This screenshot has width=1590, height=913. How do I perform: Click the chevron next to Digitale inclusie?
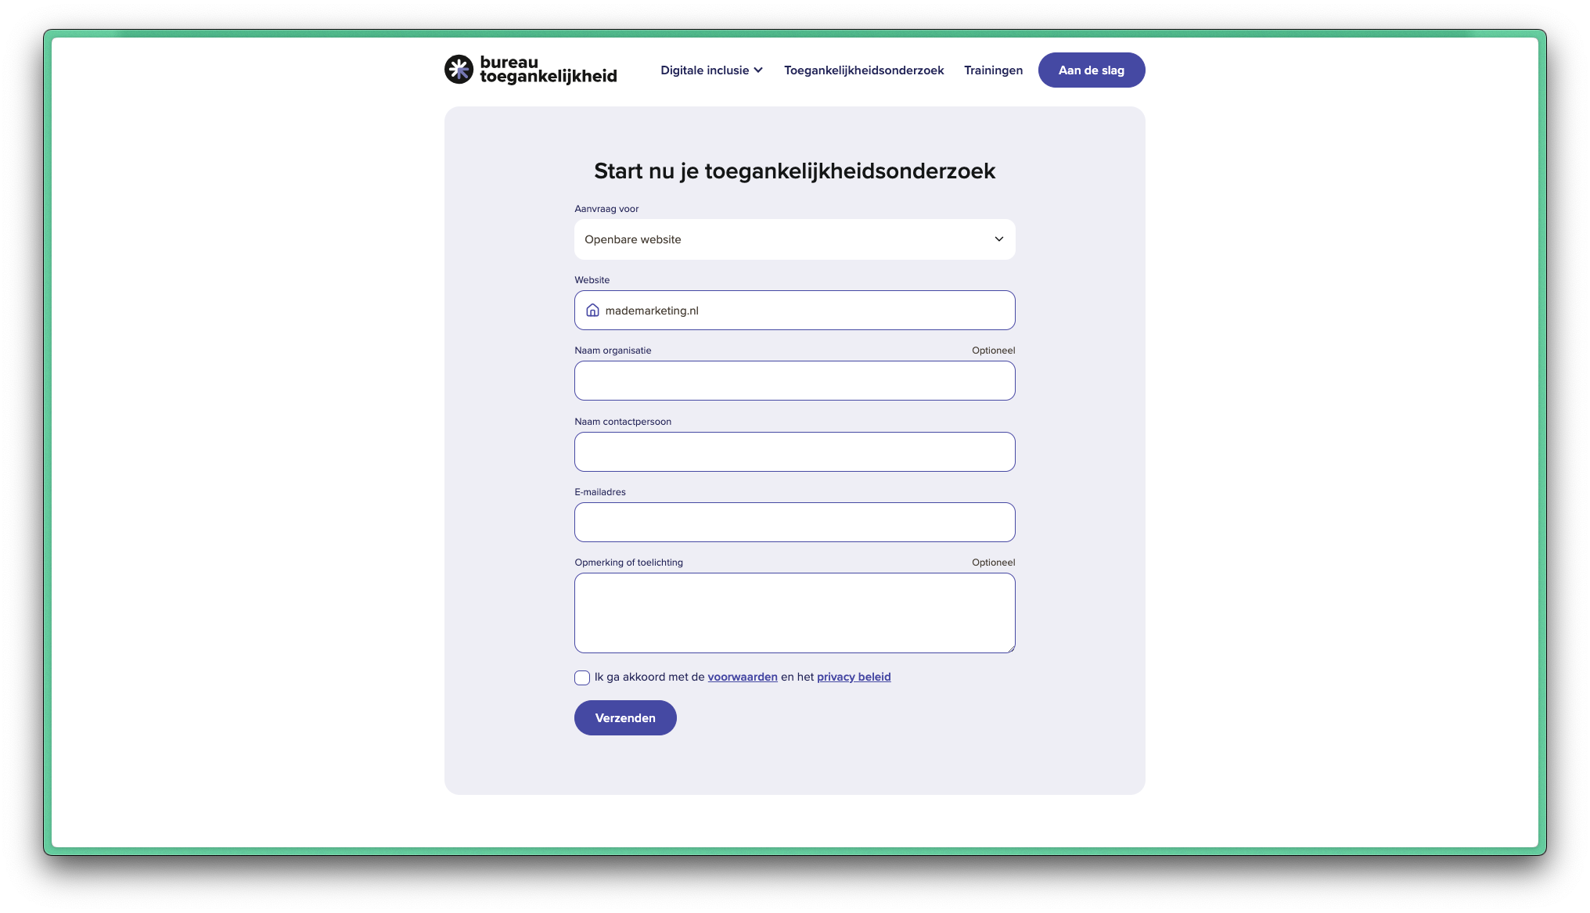(757, 70)
